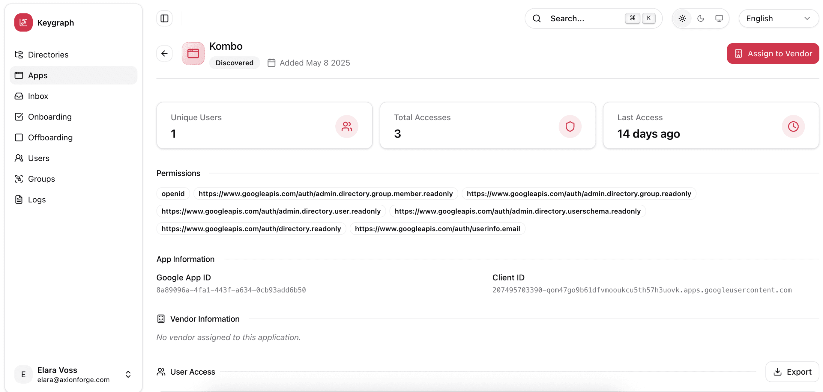Toggle the sidebar panel icon
823x392 pixels.
pyautogui.click(x=164, y=19)
